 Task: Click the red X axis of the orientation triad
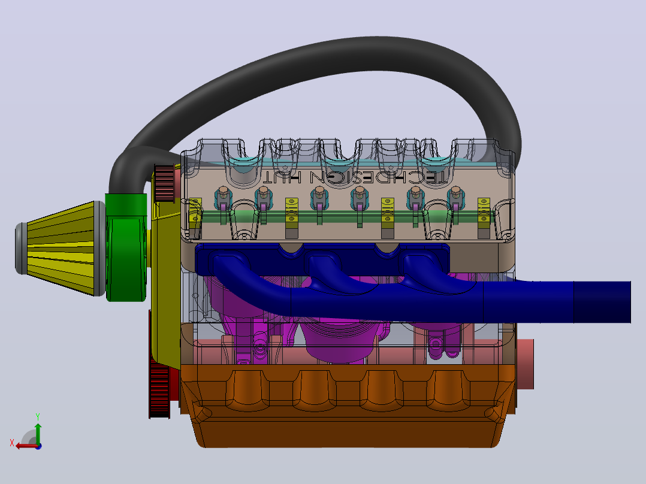coord(27,446)
